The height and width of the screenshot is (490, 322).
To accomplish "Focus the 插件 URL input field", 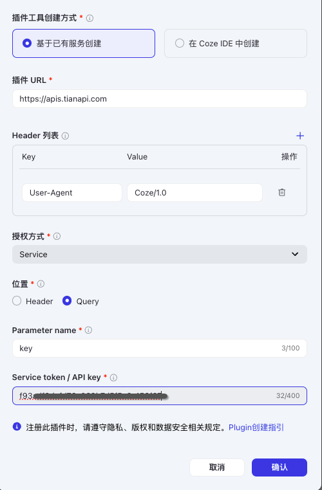I will (160, 99).
